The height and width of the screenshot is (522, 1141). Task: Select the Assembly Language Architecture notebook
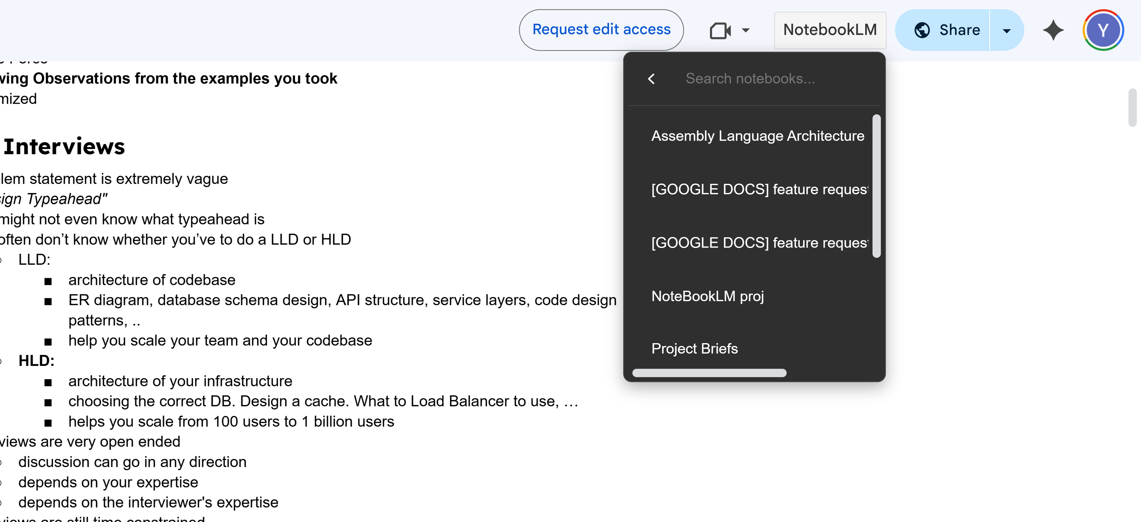[757, 136]
